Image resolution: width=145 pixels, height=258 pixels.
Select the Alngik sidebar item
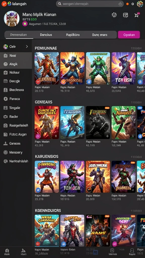pyautogui.click(x=16, y=64)
